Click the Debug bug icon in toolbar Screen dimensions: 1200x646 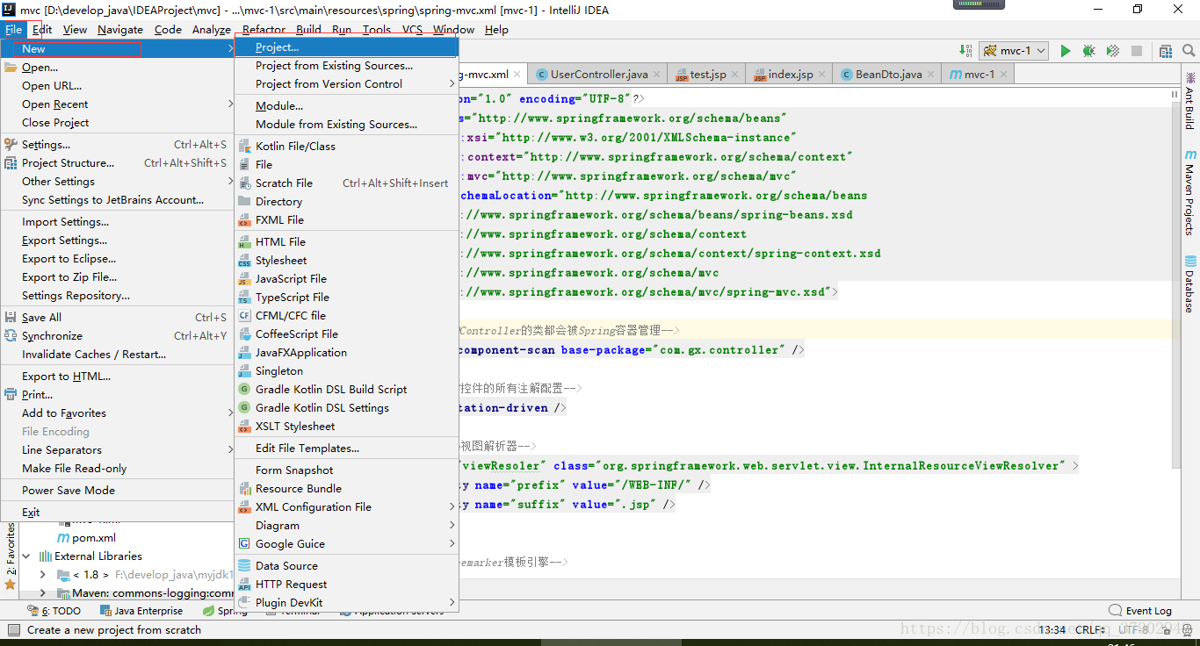tap(1089, 51)
